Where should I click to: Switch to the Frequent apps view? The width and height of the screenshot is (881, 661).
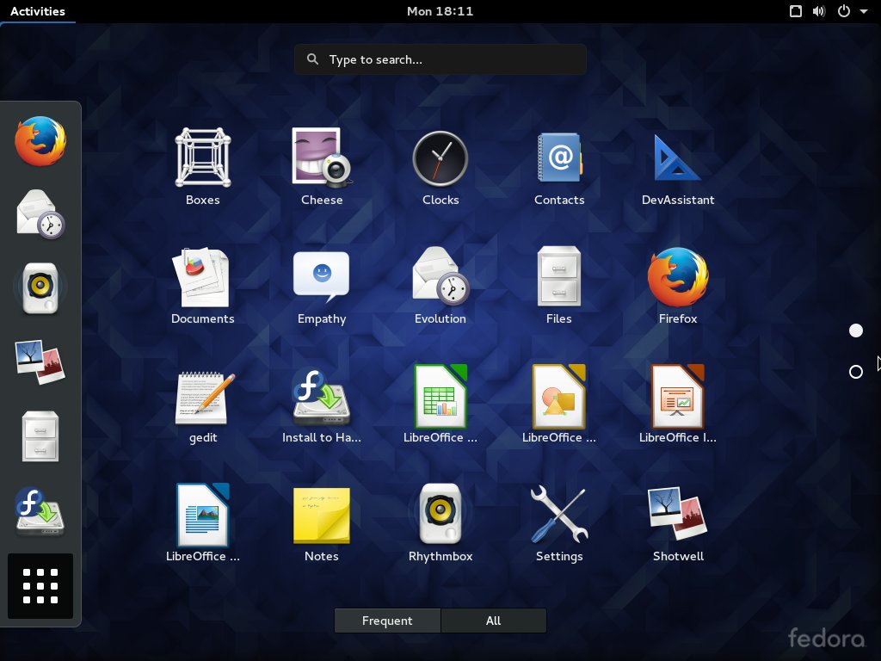(387, 621)
